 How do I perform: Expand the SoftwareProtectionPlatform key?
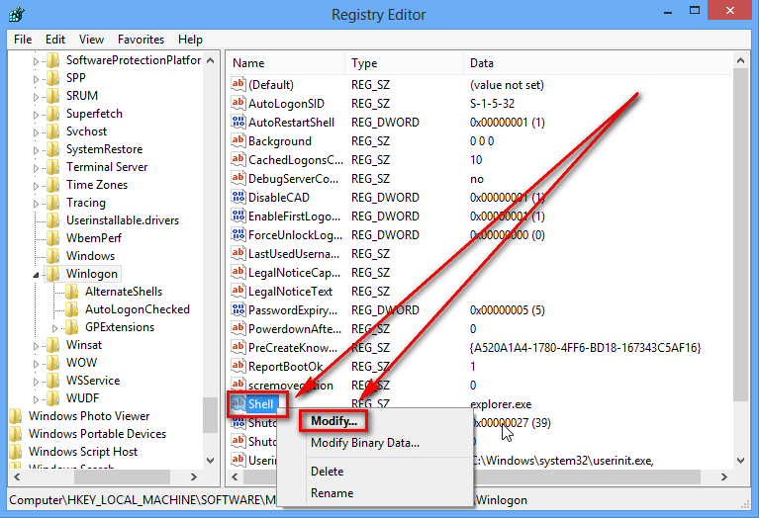coord(36,61)
